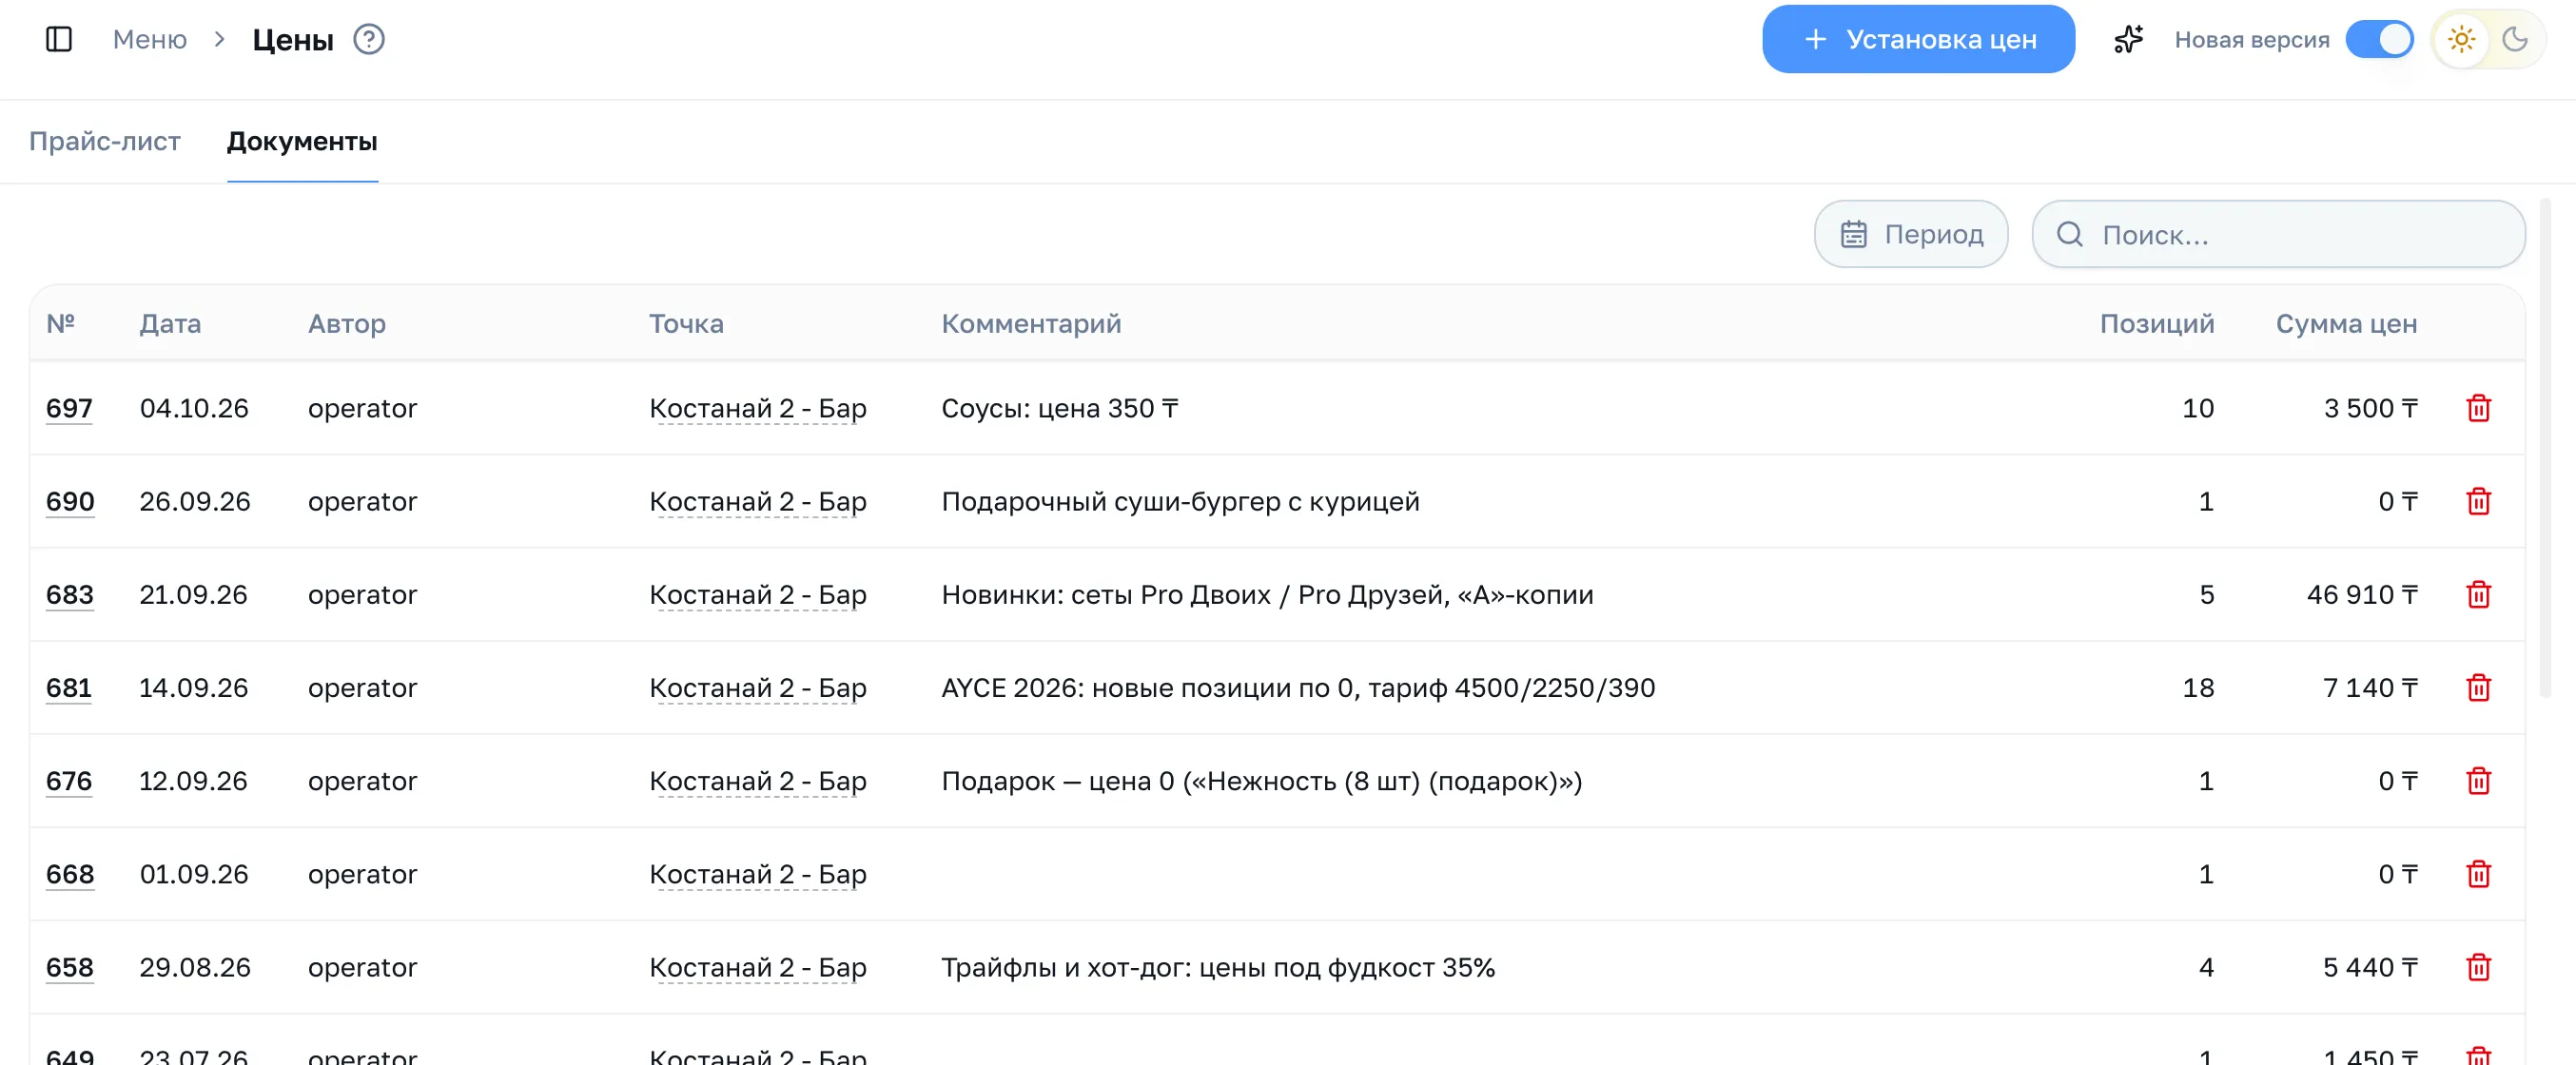Click the Точка column header
This screenshot has width=2576, height=1065.
tap(686, 323)
